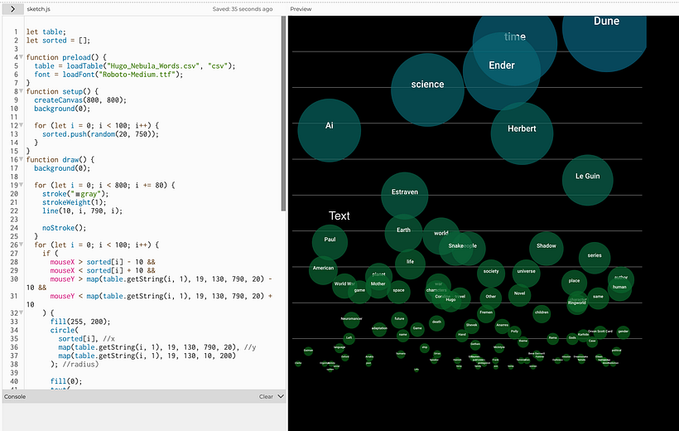
Task: Click 'let sorted = [];' on line 2
Action: [58, 41]
